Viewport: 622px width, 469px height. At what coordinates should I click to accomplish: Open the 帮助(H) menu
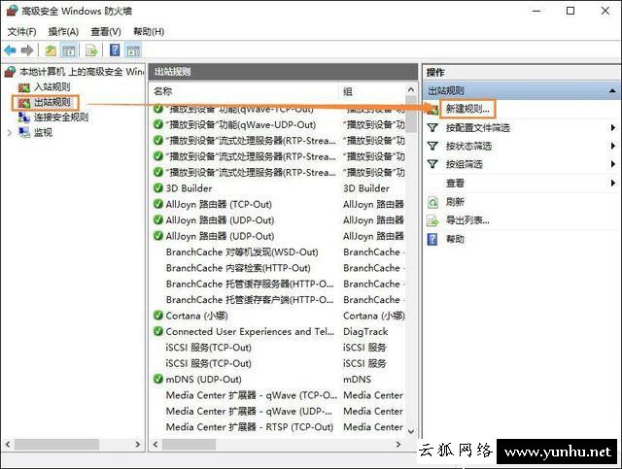coord(149,32)
